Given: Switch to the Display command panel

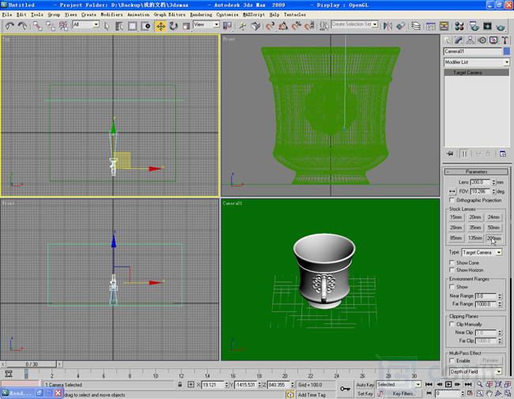Looking at the screenshot, I should coord(493,40).
